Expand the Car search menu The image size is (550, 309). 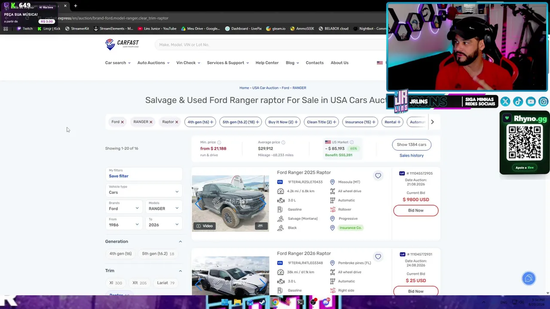click(x=118, y=63)
